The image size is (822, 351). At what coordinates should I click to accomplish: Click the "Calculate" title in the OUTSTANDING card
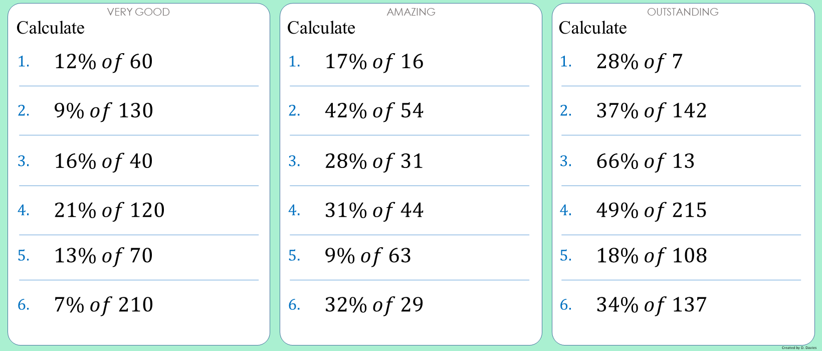[593, 28]
